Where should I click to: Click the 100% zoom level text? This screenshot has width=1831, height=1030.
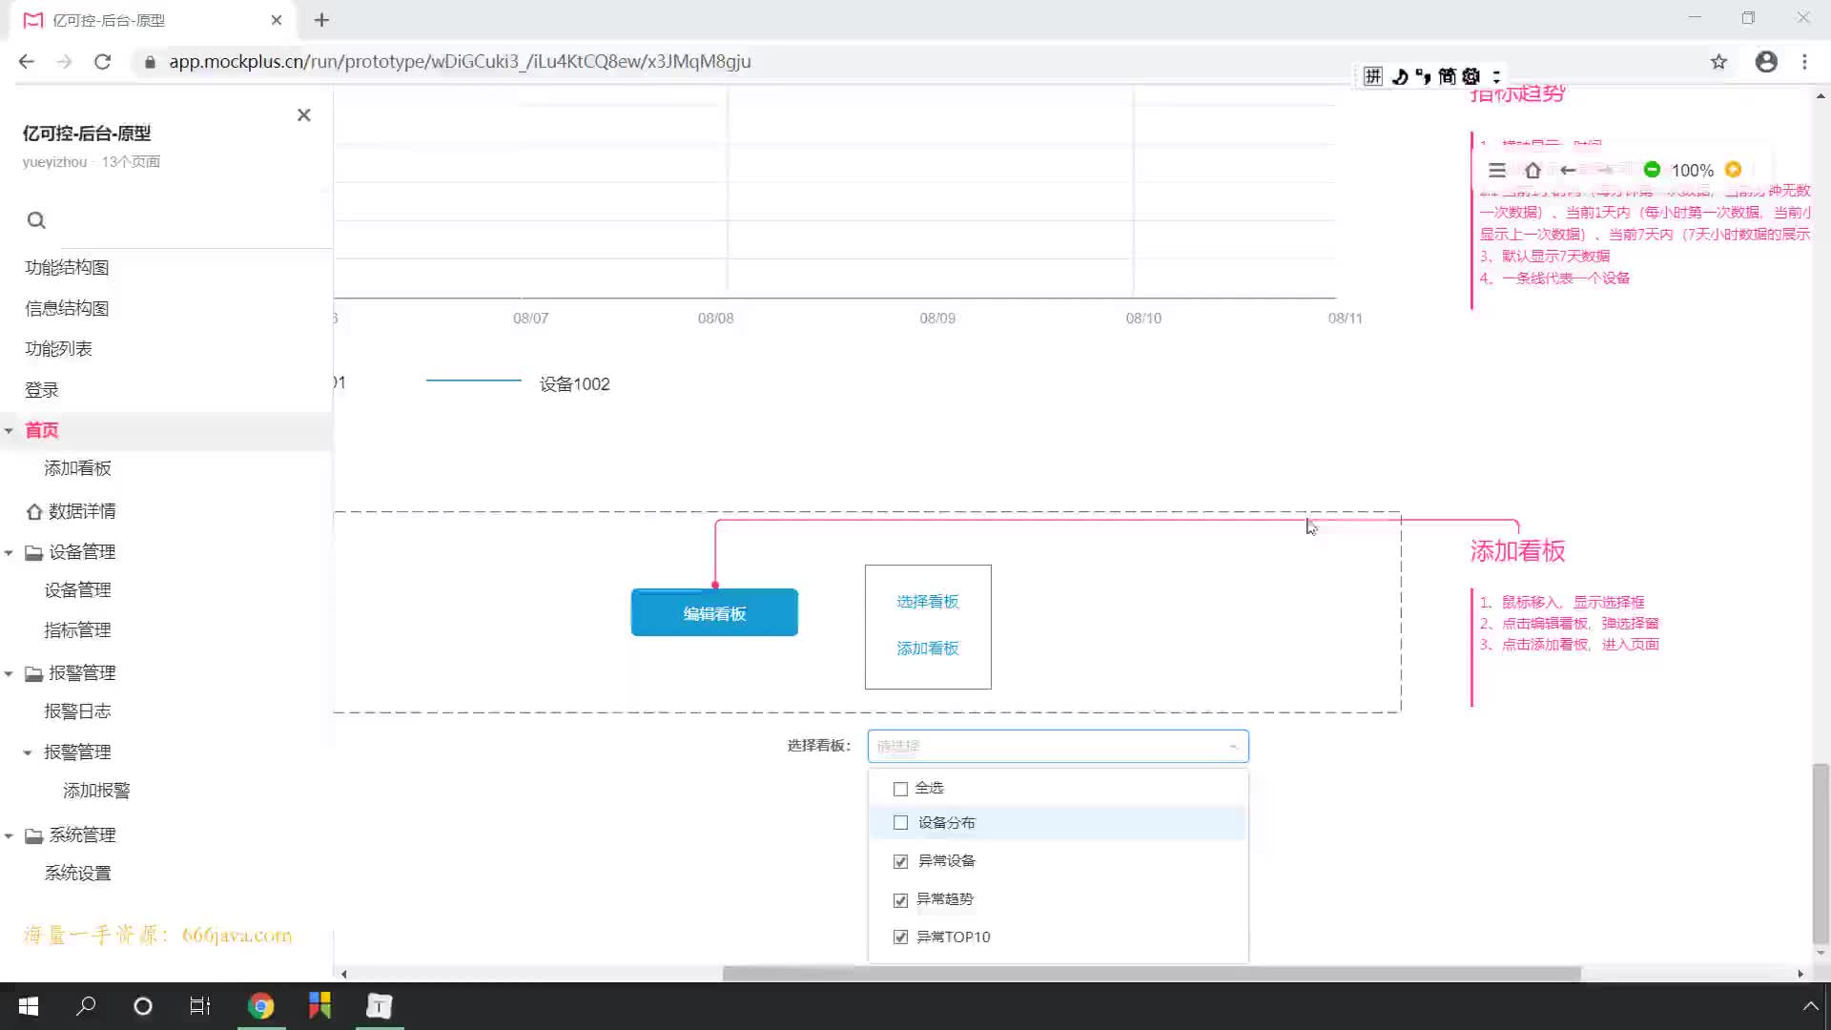point(1692,171)
